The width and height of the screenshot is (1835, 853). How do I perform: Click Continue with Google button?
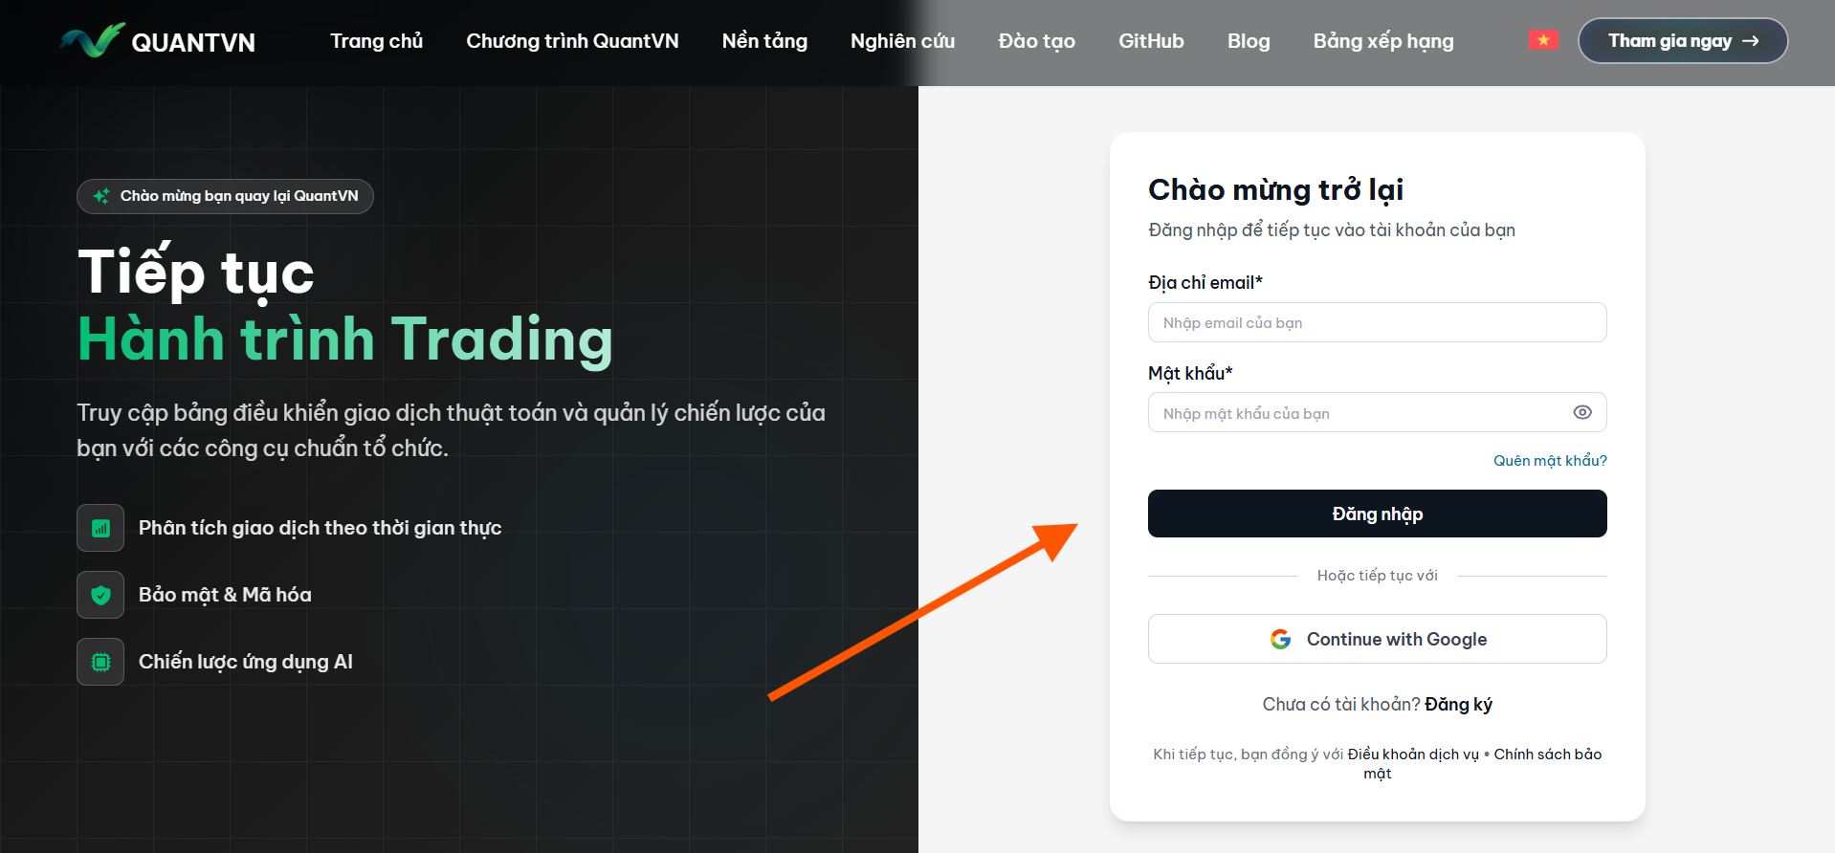(x=1377, y=639)
